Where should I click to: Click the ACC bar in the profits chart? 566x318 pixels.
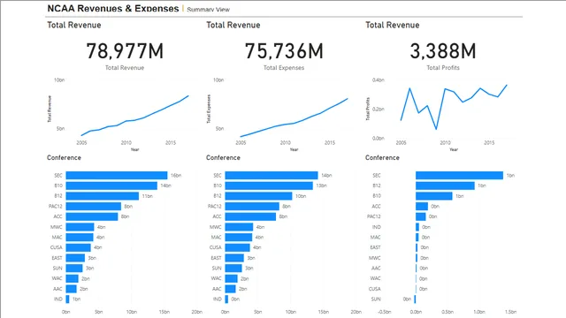coord(422,206)
